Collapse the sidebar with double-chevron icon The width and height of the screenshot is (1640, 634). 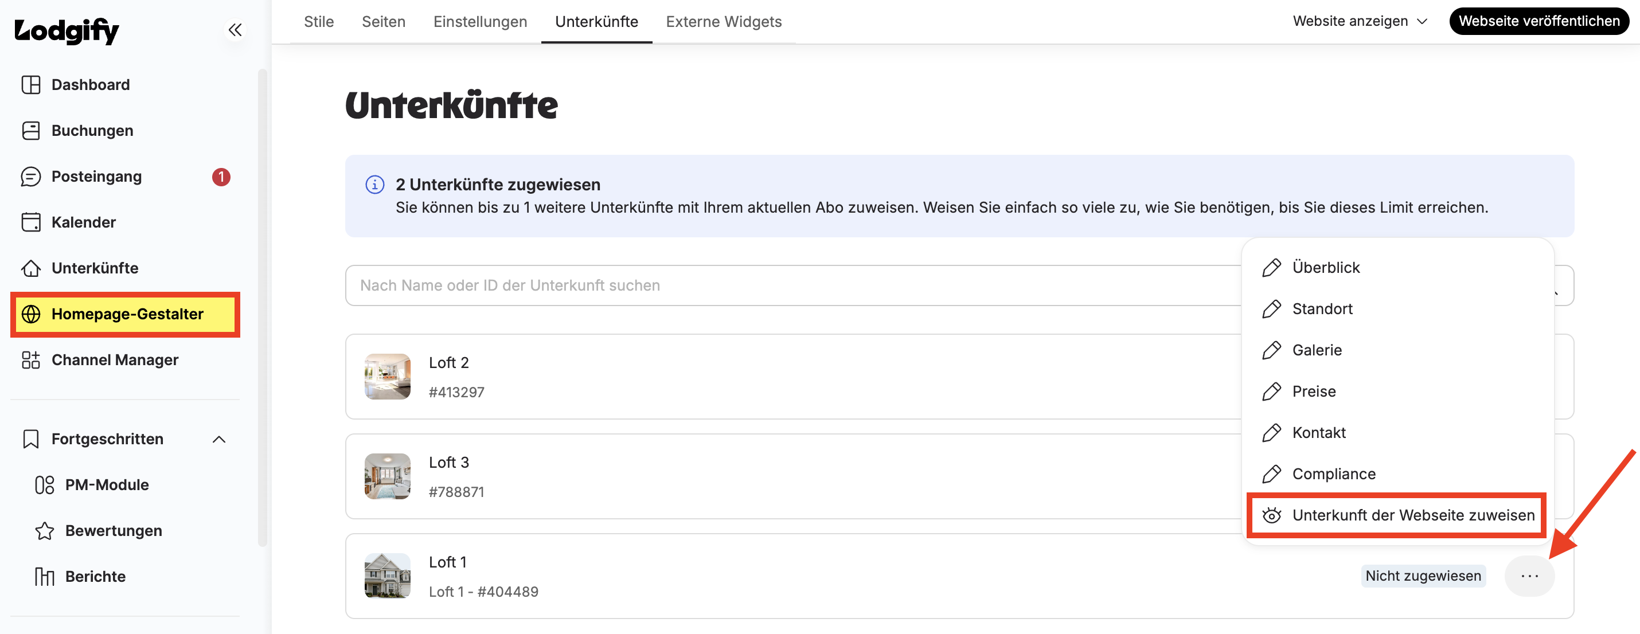click(x=235, y=30)
